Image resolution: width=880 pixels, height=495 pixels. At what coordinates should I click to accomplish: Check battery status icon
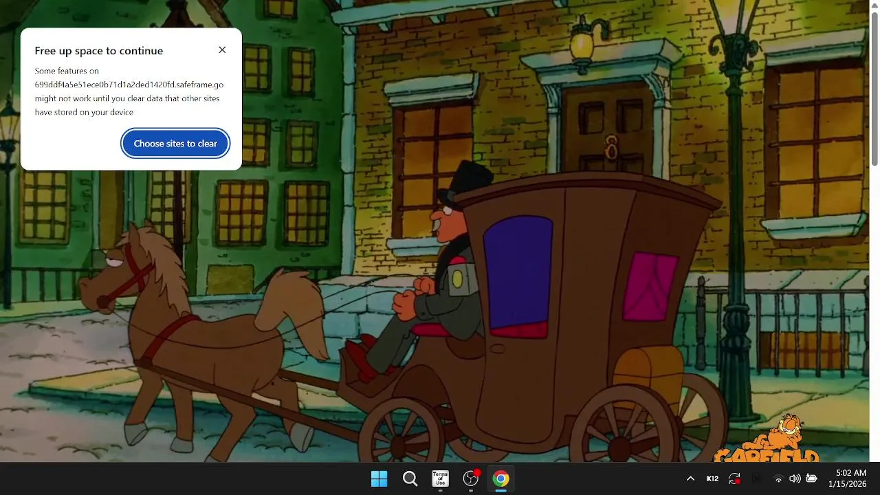[811, 479]
